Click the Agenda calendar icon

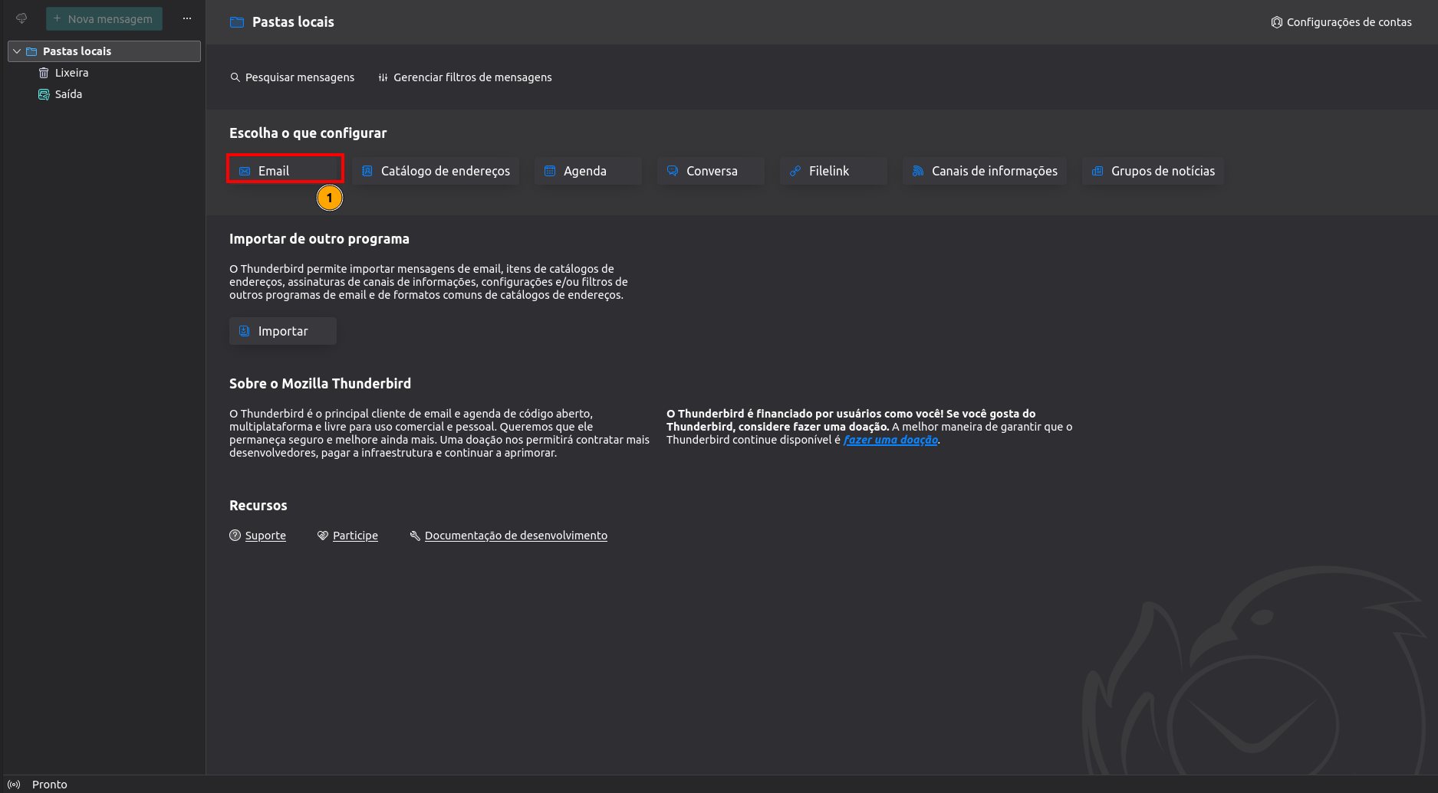(x=550, y=171)
